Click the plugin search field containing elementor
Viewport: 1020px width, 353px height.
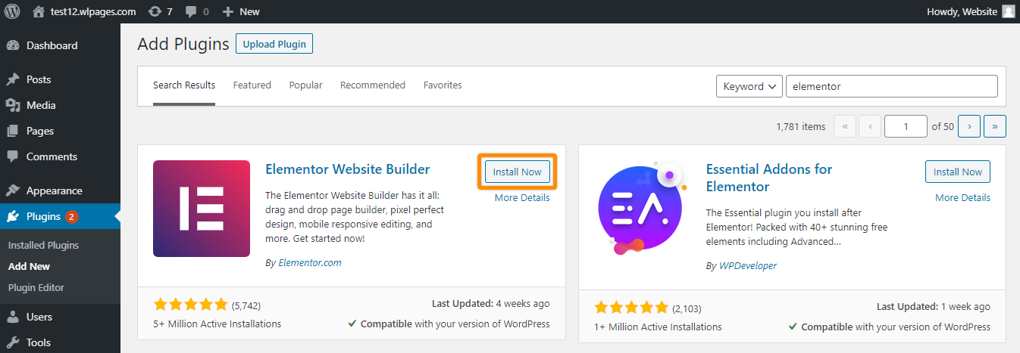[892, 86]
